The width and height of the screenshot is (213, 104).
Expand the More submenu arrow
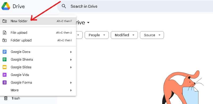(x=71, y=90)
